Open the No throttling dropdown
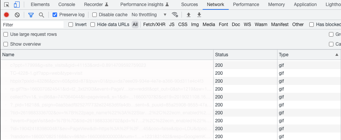 point(149,15)
